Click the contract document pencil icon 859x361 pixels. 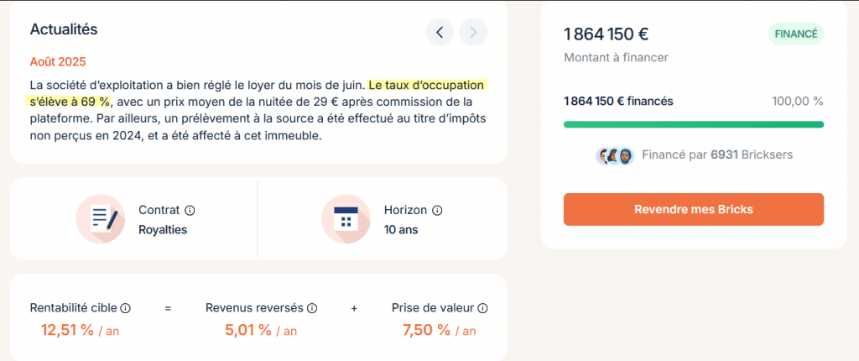click(101, 219)
